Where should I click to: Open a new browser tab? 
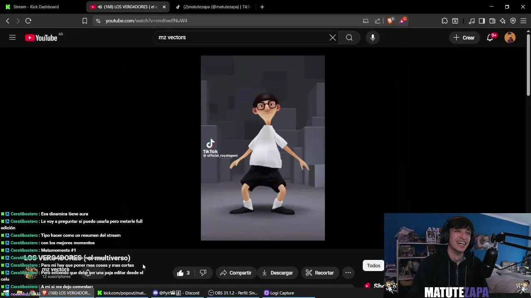click(262, 7)
